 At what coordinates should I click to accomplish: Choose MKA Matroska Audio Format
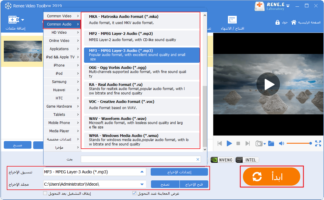pyautogui.click(x=142, y=21)
